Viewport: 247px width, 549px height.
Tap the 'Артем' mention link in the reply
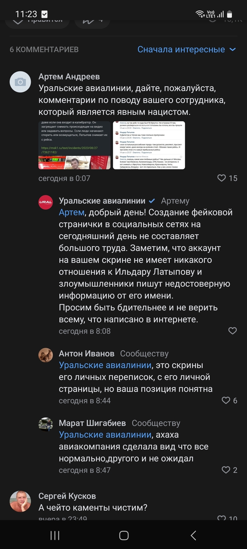[x=72, y=212]
